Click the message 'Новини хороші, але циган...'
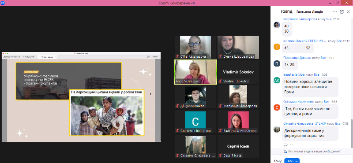The image size is (353, 163). click(x=310, y=87)
